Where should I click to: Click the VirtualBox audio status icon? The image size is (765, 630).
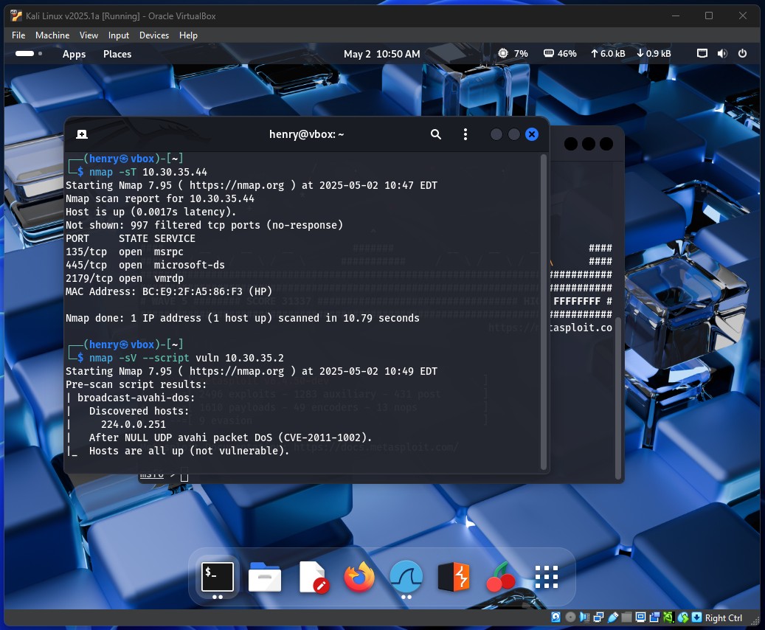click(584, 617)
